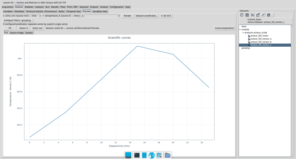
Task: Click the 'Active Dataset: octave_l03_sensor_c' label
Action: coord(266,22)
